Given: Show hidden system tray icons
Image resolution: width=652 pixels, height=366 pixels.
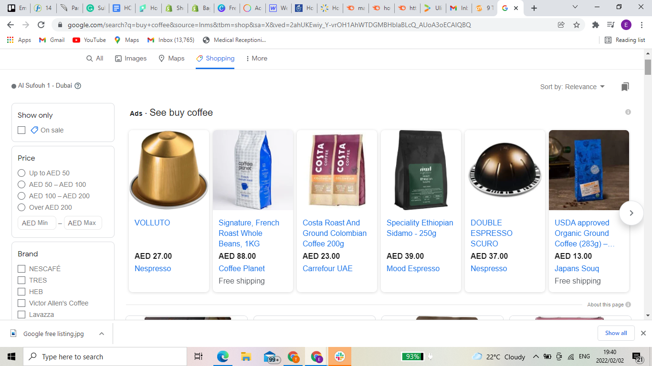Looking at the screenshot, I should tap(536, 356).
